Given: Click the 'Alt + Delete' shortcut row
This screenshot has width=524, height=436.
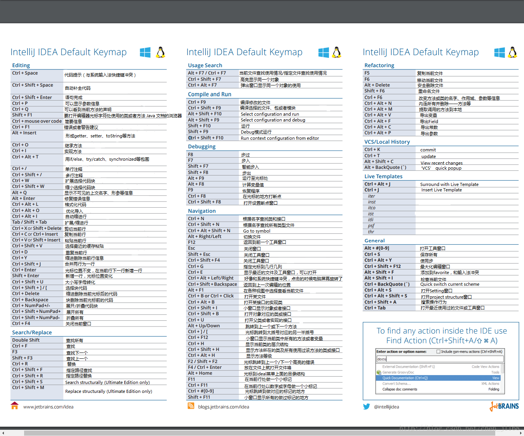Looking at the screenshot, I should point(441,85).
